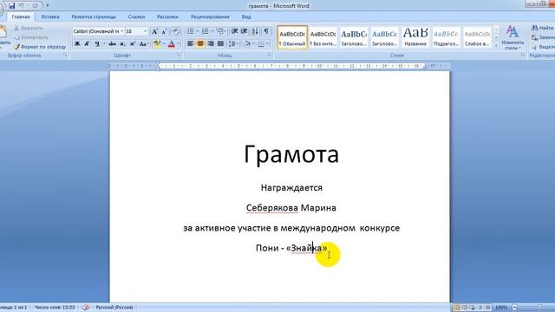
Task: Open the Разметка страницы tab
Action: 94,17
